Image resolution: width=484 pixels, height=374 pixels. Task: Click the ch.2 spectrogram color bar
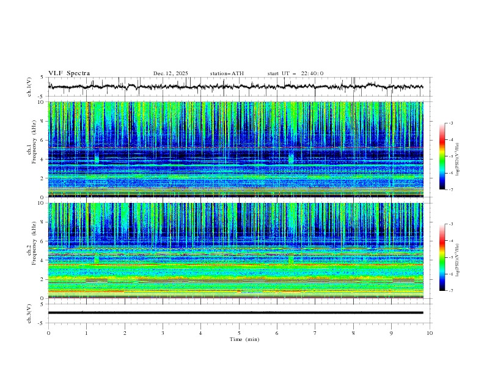click(x=442, y=257)
